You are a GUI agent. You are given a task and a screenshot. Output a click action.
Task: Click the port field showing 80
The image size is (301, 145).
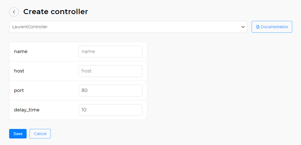(x=110, y=91)
